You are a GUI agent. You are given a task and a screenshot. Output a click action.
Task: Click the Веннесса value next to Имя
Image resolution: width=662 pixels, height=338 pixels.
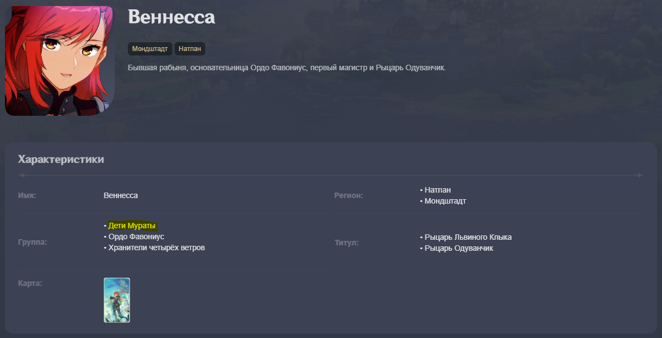pyautogui.click(x=121, y=195)
